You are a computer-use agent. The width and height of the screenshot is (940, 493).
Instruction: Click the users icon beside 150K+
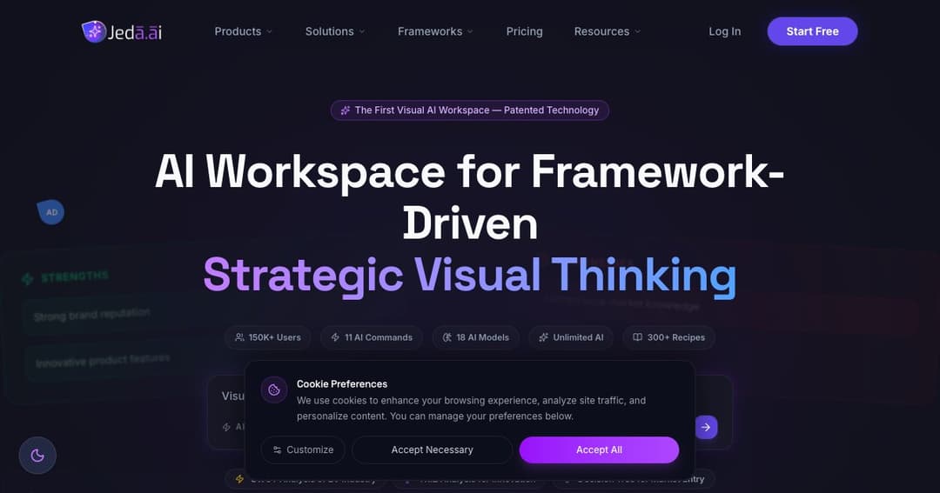(x=240, y=337)
